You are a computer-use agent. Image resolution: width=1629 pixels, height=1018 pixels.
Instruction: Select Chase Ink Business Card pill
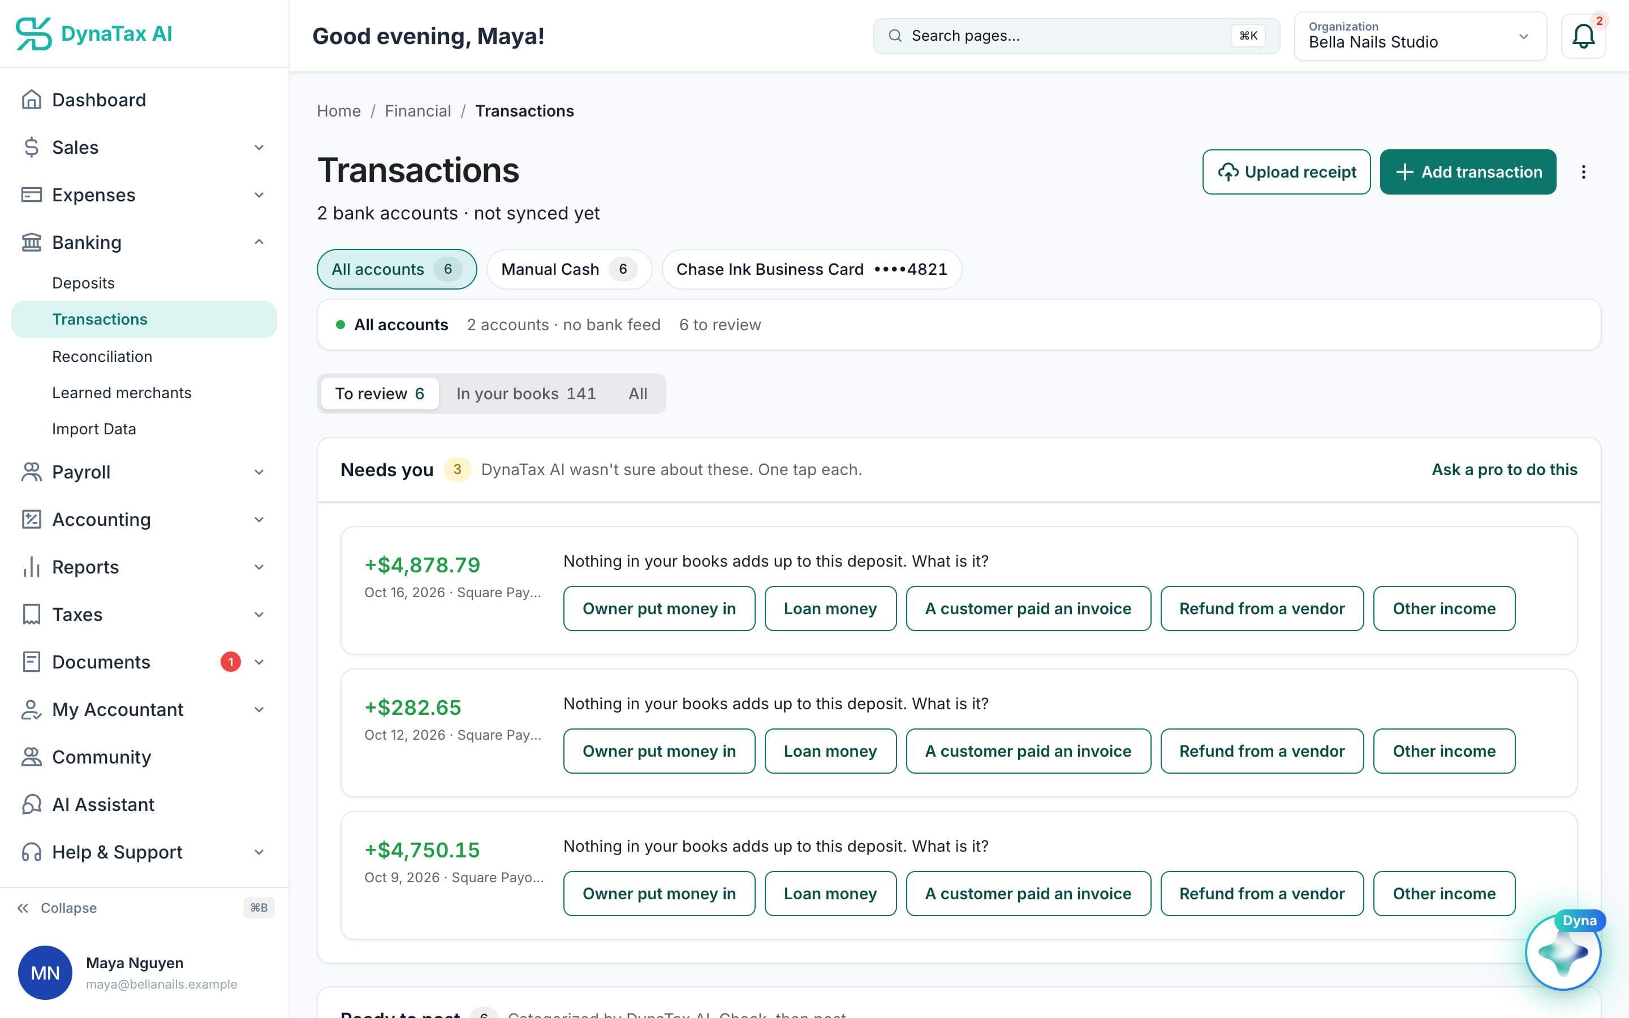point(811,269)
